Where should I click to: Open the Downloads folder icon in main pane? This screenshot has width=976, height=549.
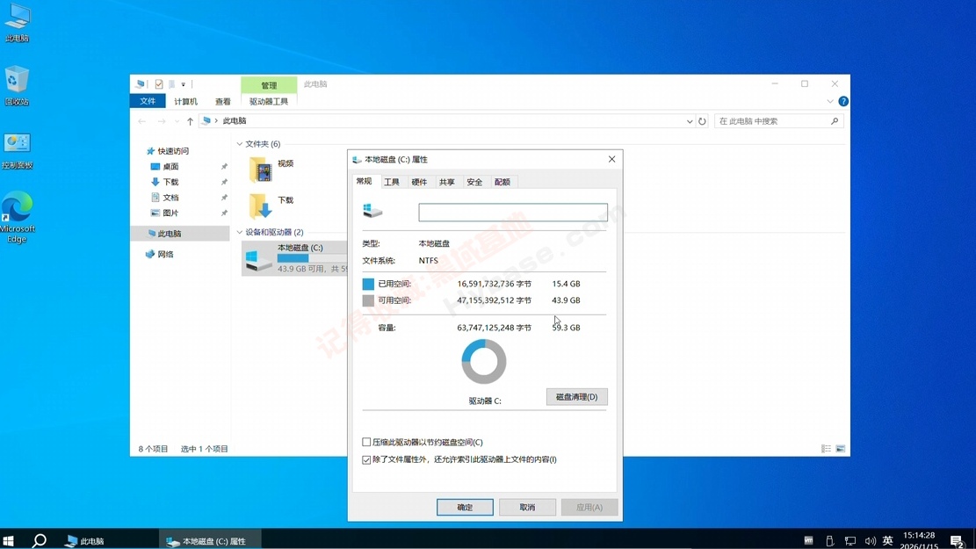click(260, 206)
